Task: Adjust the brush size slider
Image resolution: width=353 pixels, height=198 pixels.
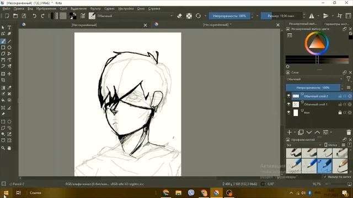Action: pos(281,16)
